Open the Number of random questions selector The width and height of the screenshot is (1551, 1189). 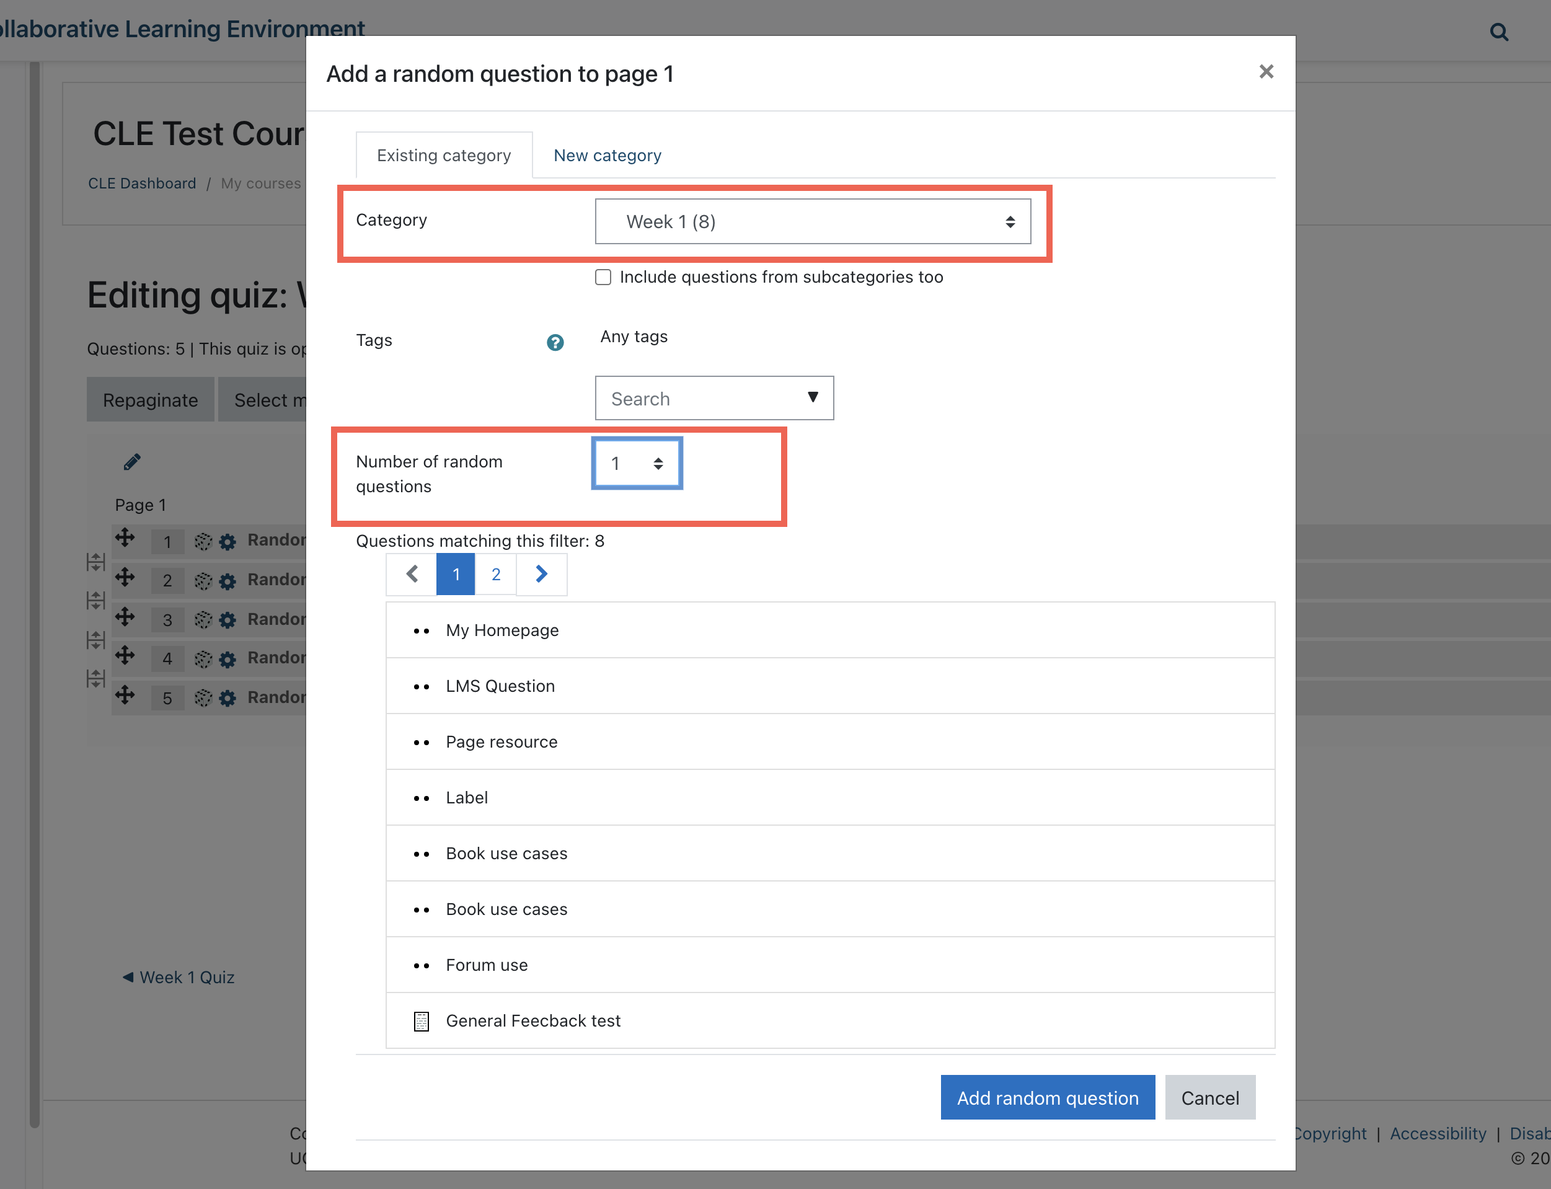coord(637,464)
